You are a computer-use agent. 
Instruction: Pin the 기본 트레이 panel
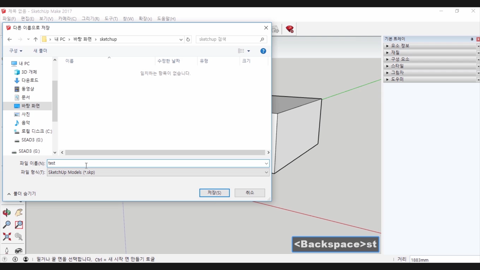click(x=472, y=39)
